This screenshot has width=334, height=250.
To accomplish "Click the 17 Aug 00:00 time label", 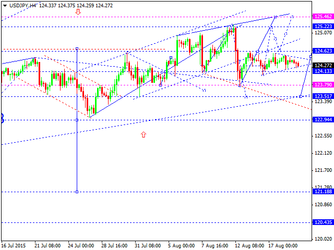I will [x=282, y=245].
